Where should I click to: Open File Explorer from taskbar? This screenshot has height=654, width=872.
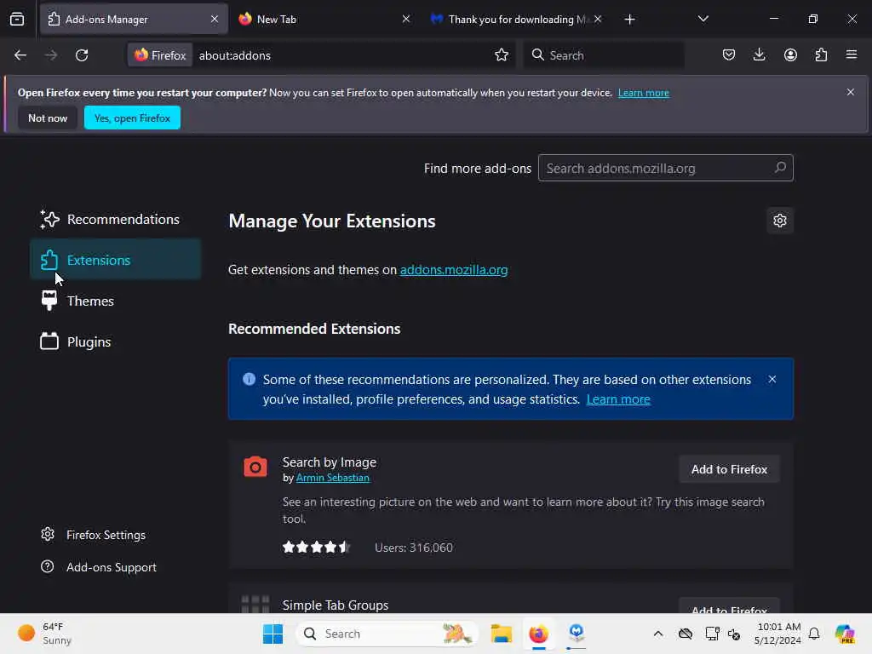501,634
